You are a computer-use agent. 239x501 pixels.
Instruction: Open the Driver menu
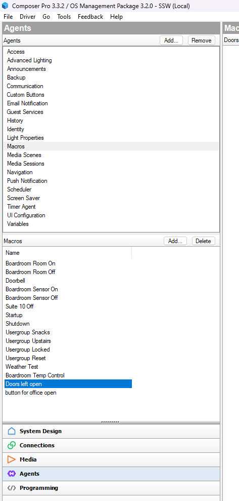click(x=28, y=17)
